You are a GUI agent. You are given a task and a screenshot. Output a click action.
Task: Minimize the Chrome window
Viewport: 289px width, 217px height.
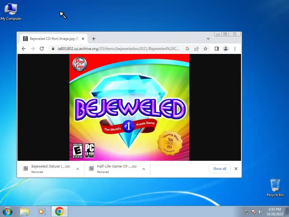tap(218, 34)
